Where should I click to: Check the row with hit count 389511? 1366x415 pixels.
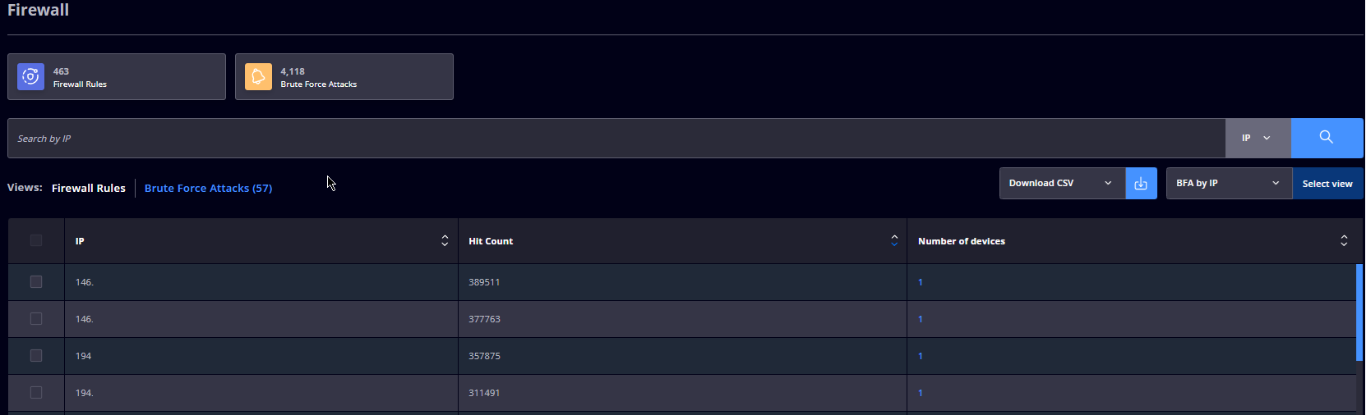tap(36, 281)
